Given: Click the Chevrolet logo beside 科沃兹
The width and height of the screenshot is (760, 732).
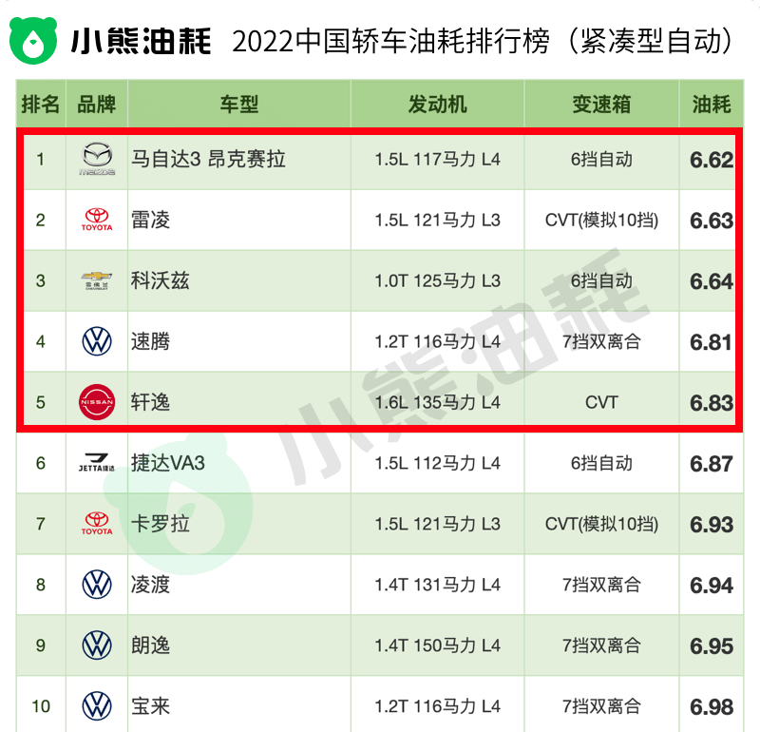Looking at the screenshot, I should coord(97,280).
